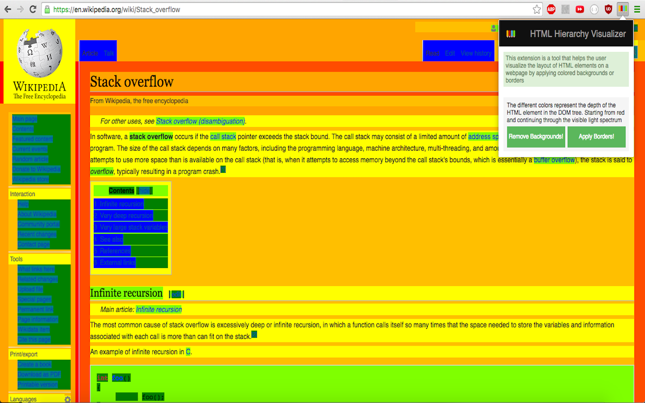Open 'Random article' sidebar link
Viewport: 645px width, 403px height.
coord(30,159)
